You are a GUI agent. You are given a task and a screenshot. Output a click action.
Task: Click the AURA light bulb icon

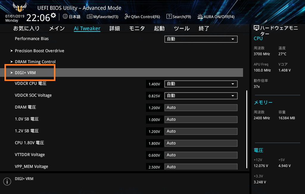(x=200, y=17)
